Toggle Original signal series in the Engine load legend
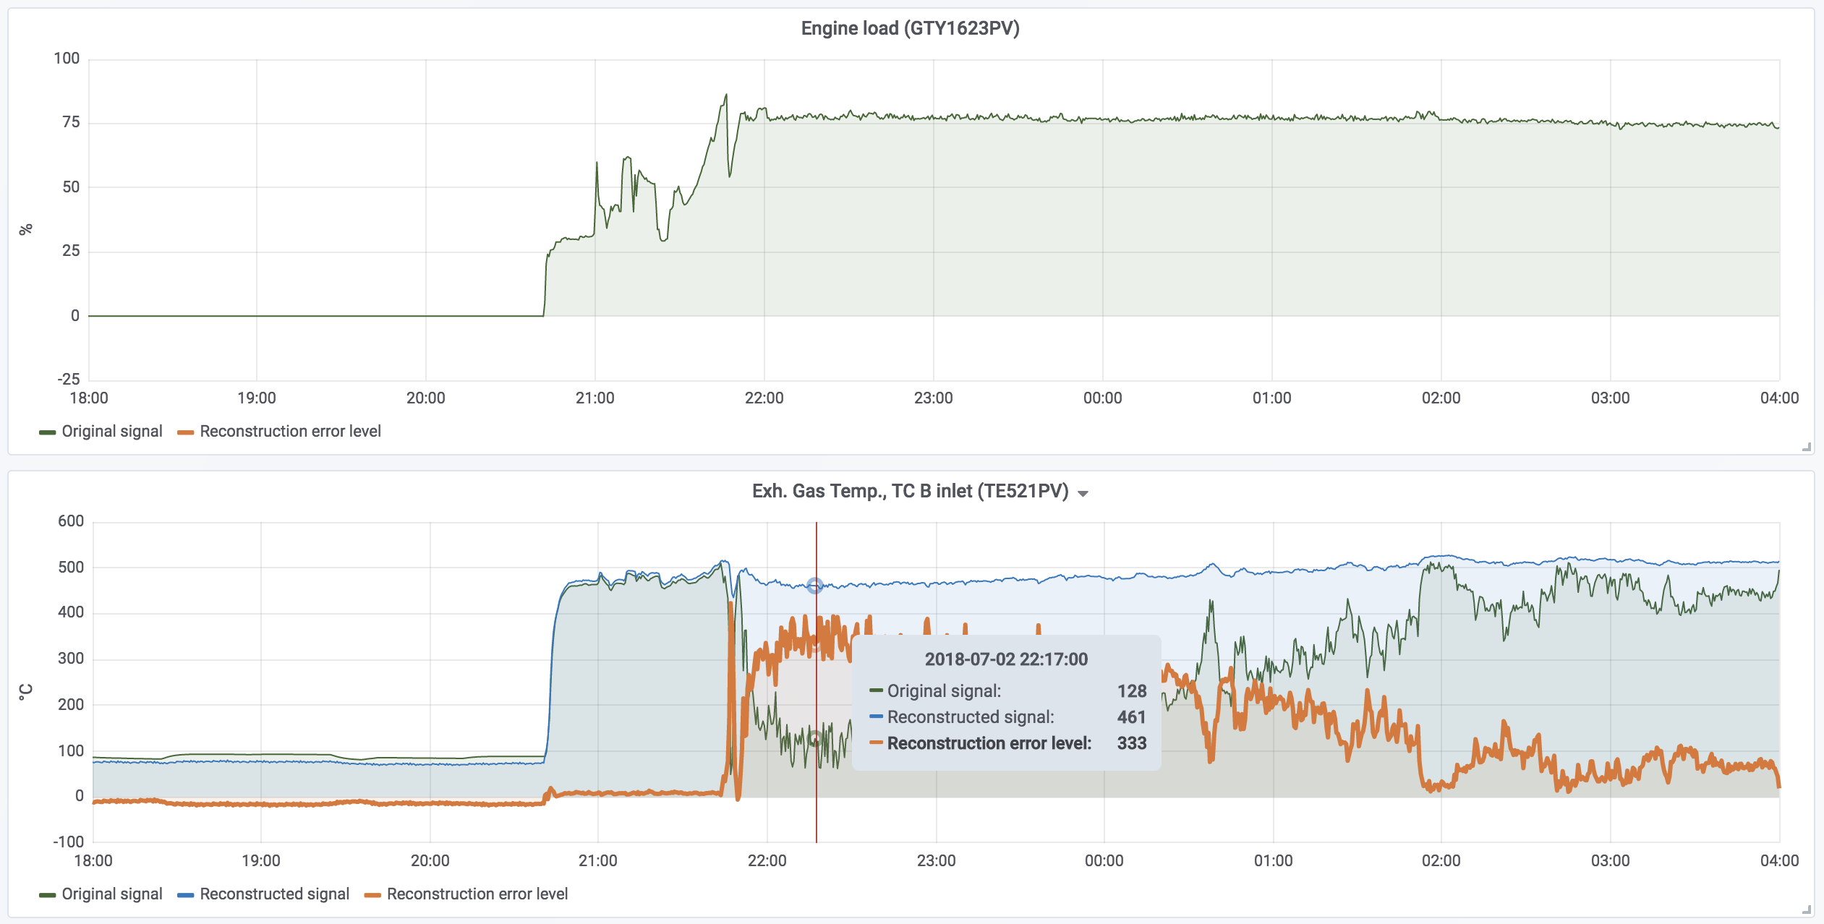This screenshot has width=1824, height=924. [112, 432]
